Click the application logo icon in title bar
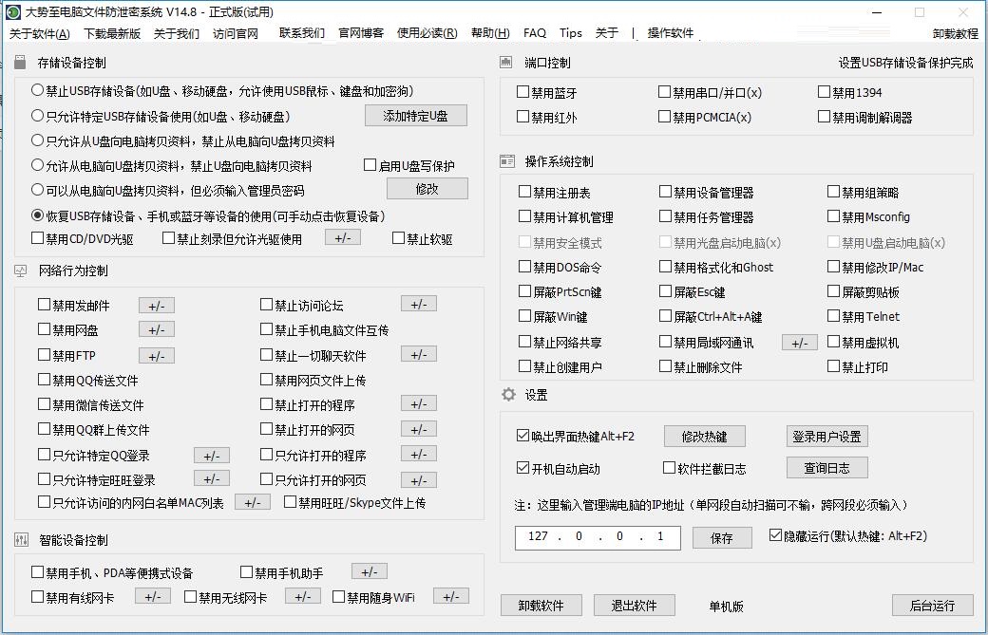The width and height of the screenshot is (988, 635). pos(12,12)
